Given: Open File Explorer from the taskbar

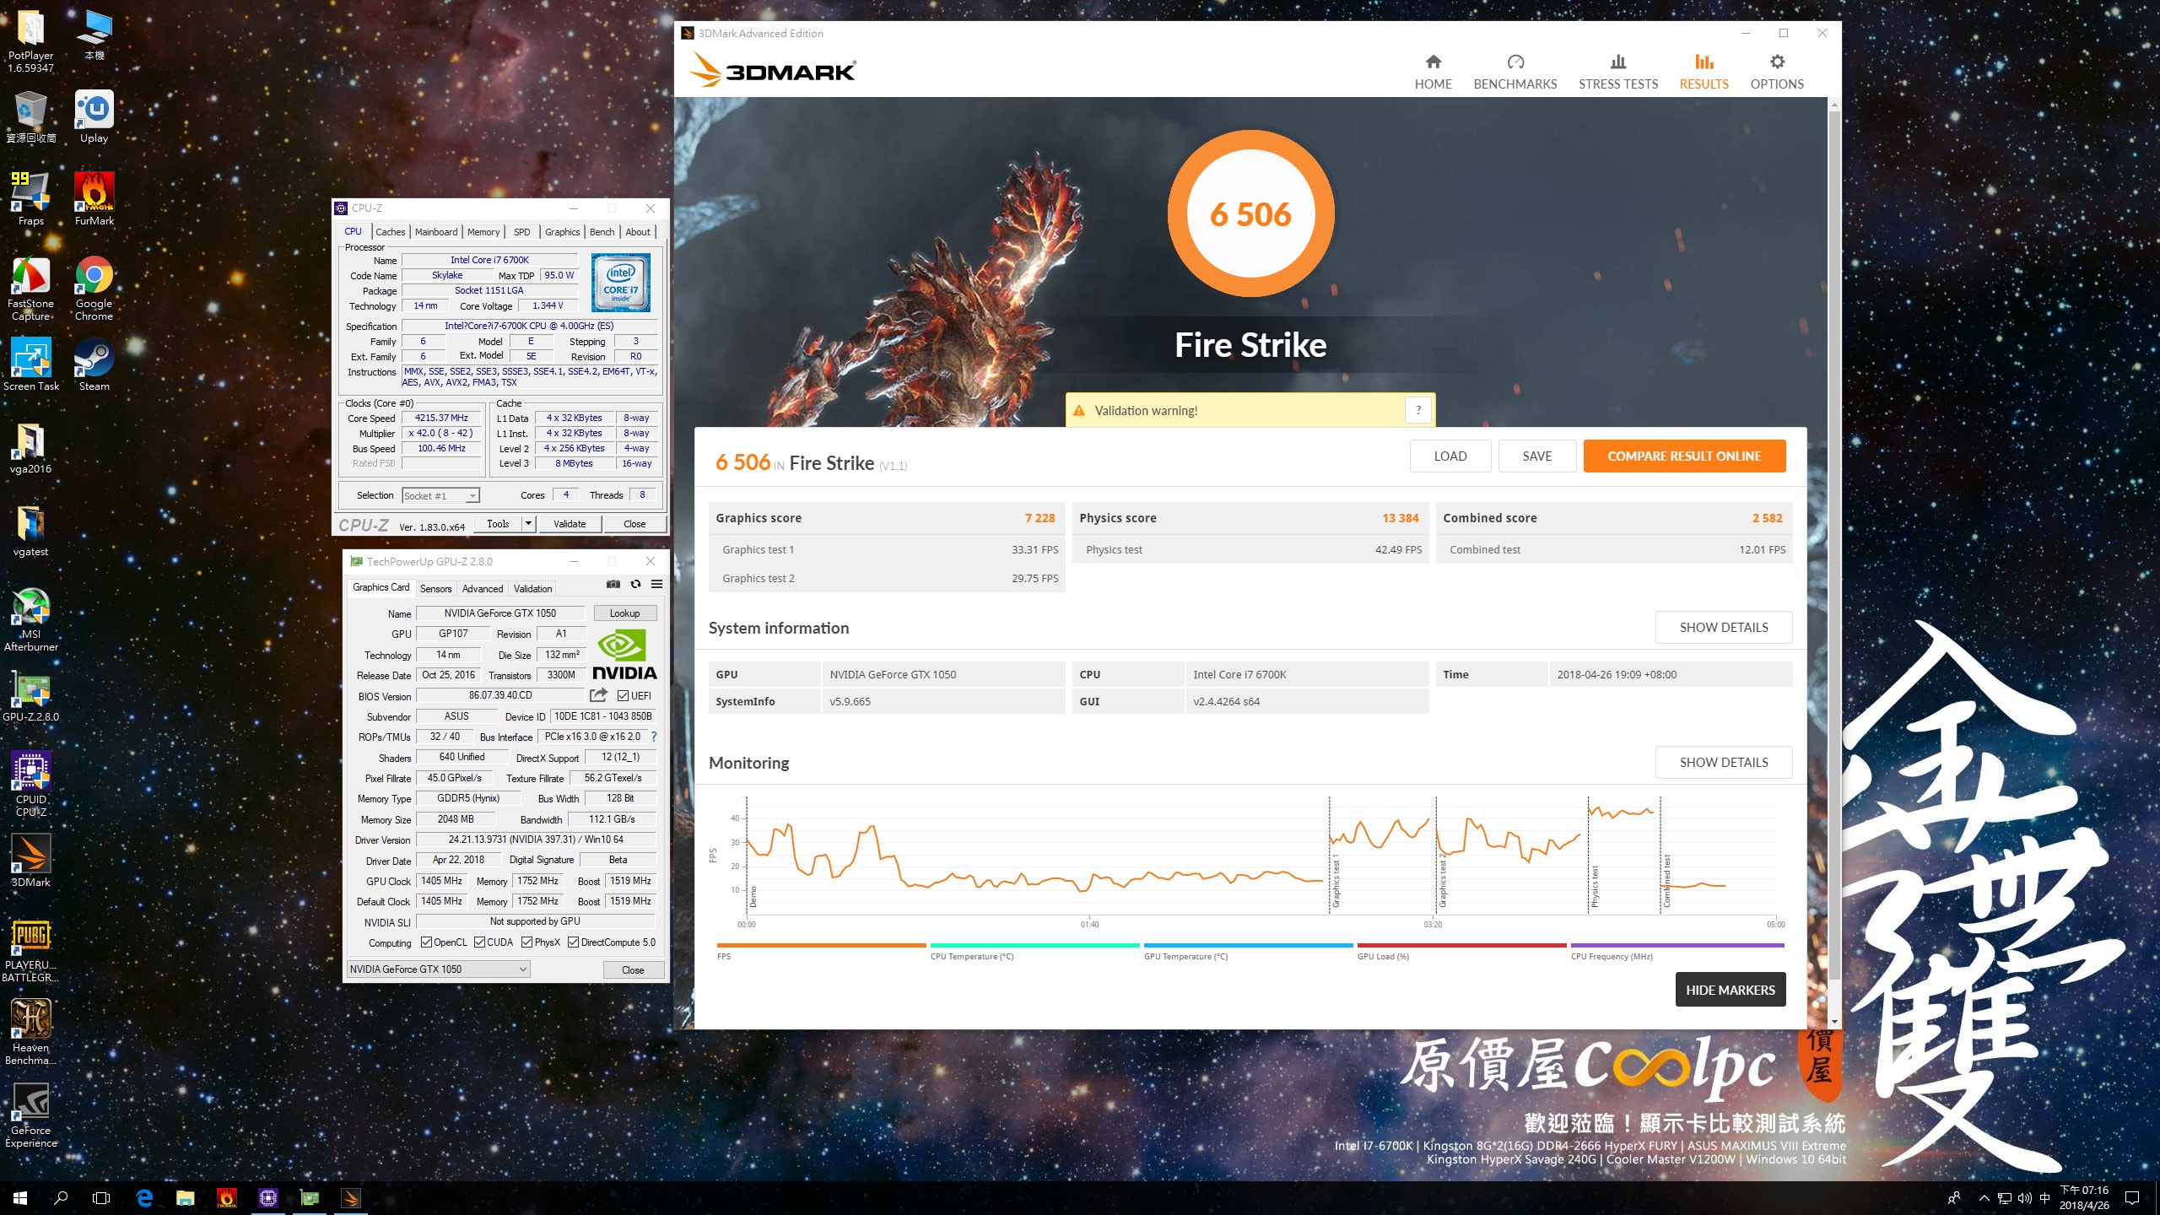Looking at the screenshot, I should (185, 1197).
